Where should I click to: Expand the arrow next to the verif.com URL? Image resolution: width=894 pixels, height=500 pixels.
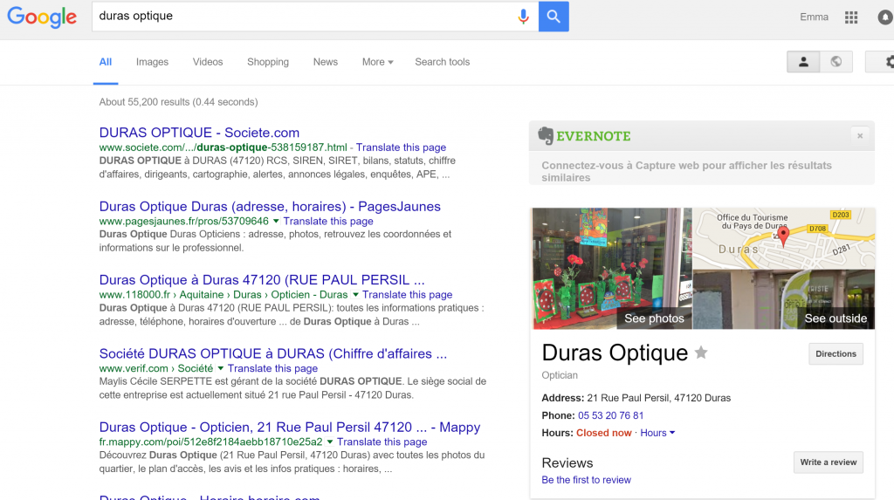pyautogui.click(x=220, y=367)
